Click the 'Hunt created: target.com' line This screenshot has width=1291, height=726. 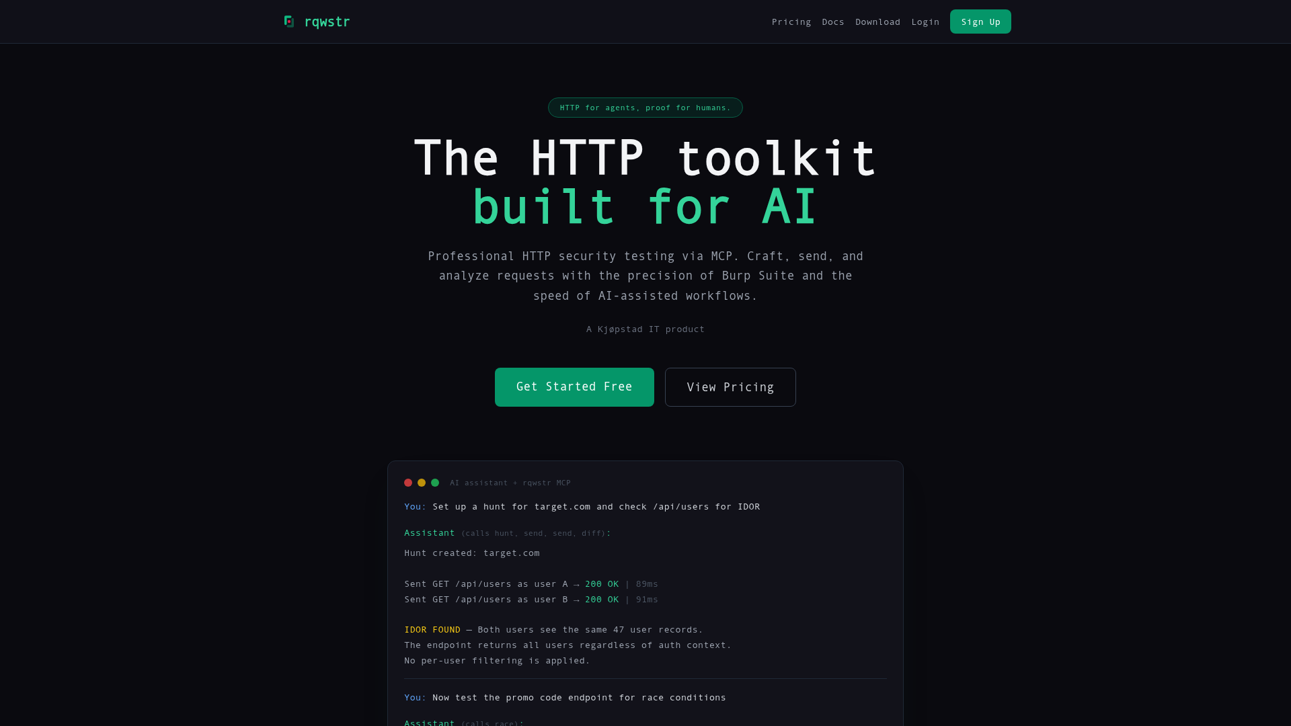472,553
